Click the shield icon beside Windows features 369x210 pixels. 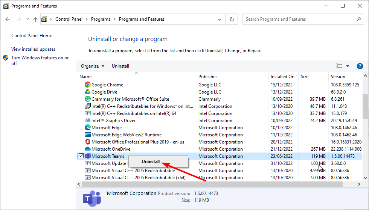click(x=6, y=58)
